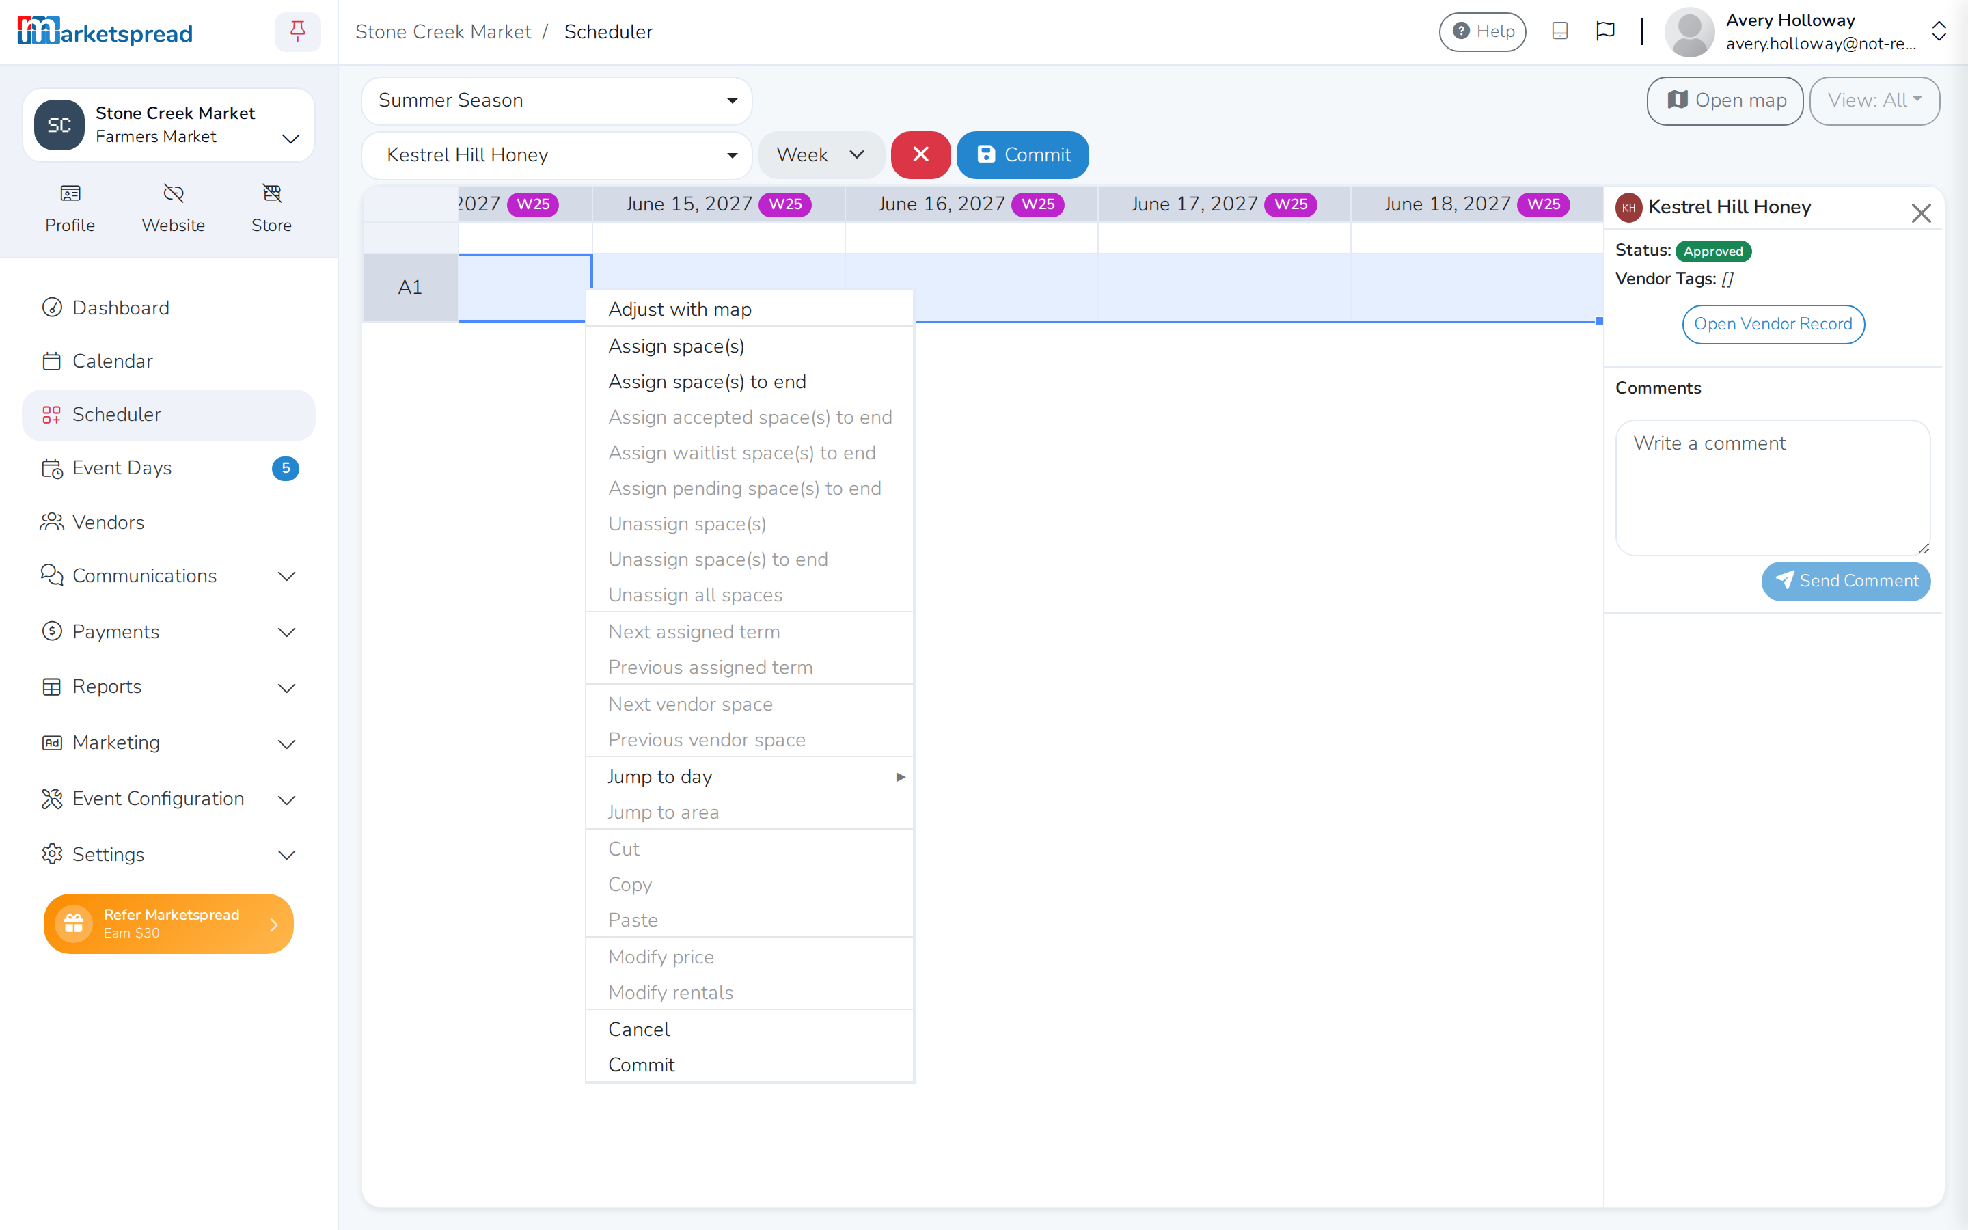Open Event Days page
Screen dimensions: 1968x1230
(x=168, y=468)
